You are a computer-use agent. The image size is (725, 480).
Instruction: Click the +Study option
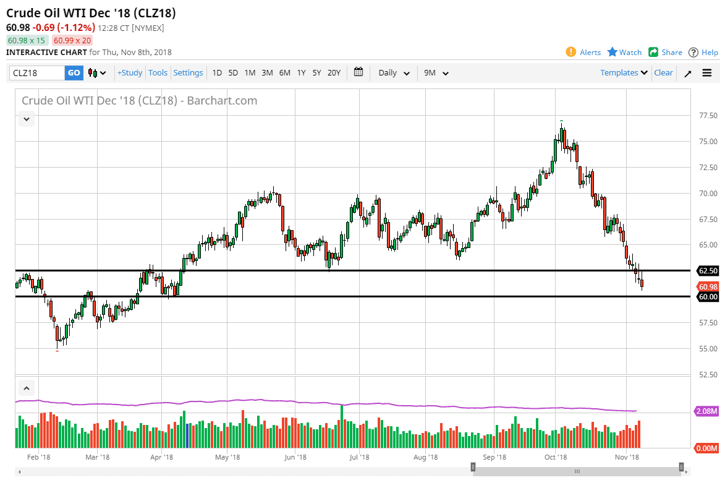click(x=129, y=72)
